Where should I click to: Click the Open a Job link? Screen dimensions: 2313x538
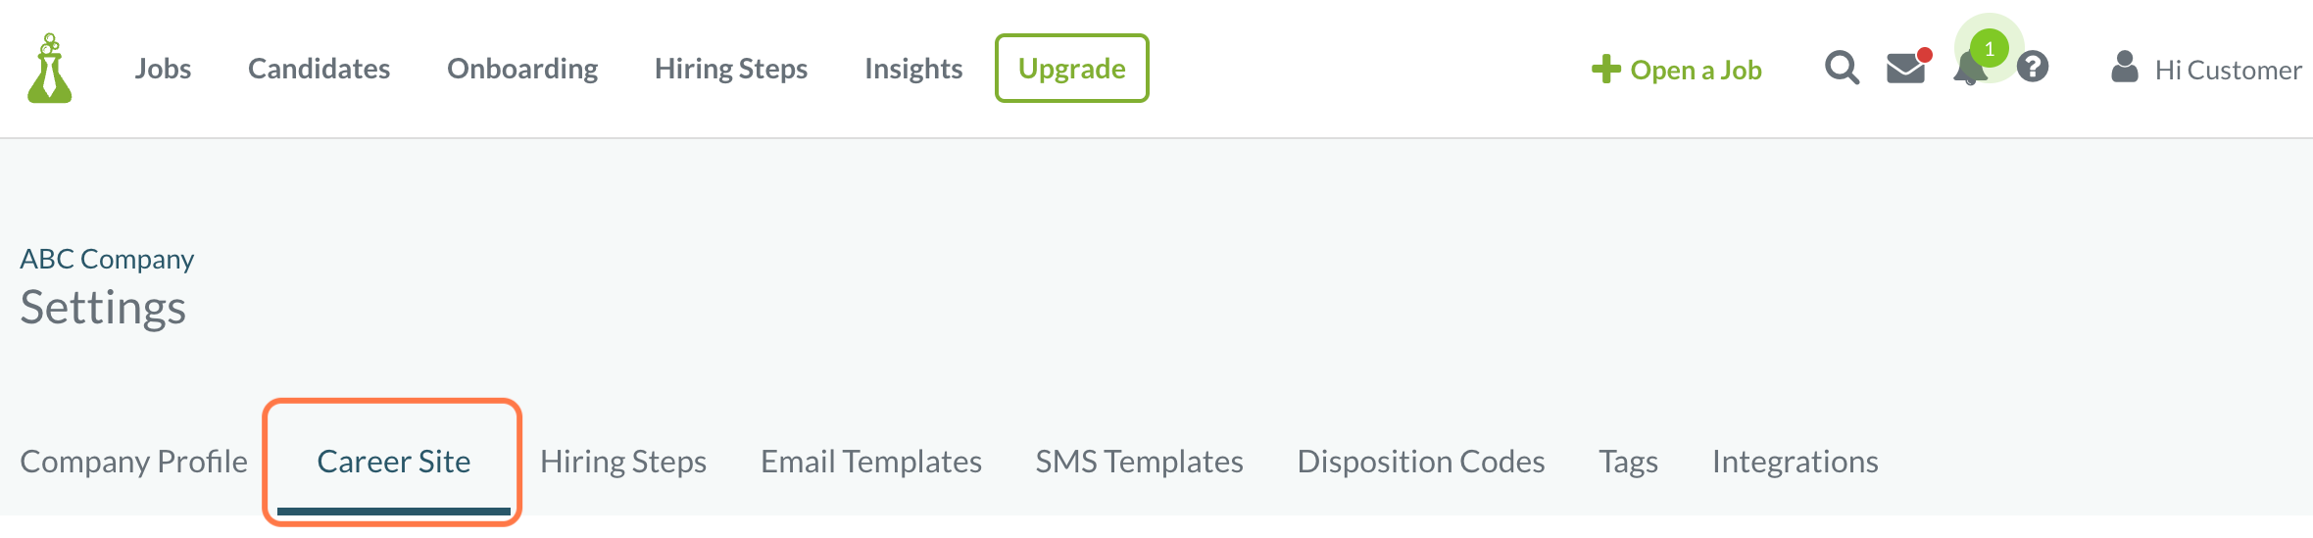pos(1696,70)
